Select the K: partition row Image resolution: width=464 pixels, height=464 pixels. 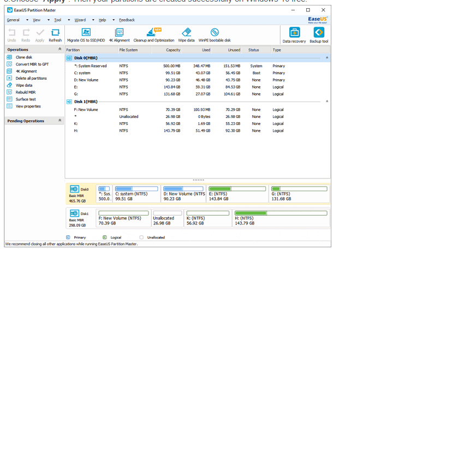198,124
